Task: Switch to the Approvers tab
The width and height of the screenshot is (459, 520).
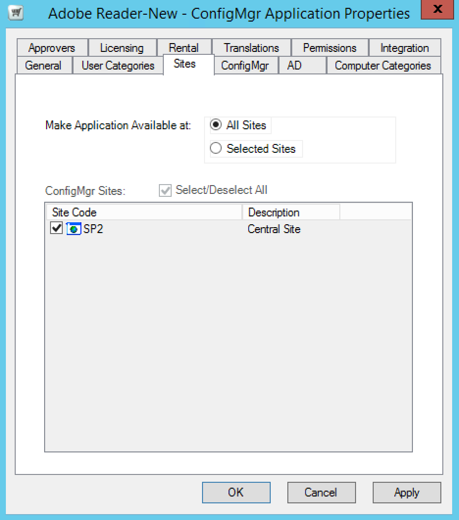Action: [51, 48]
